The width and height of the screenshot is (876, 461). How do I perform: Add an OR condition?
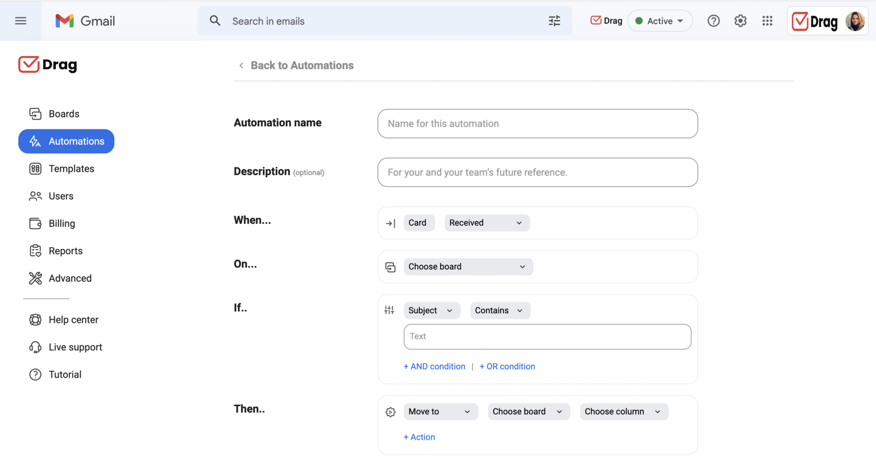[507, 366]
